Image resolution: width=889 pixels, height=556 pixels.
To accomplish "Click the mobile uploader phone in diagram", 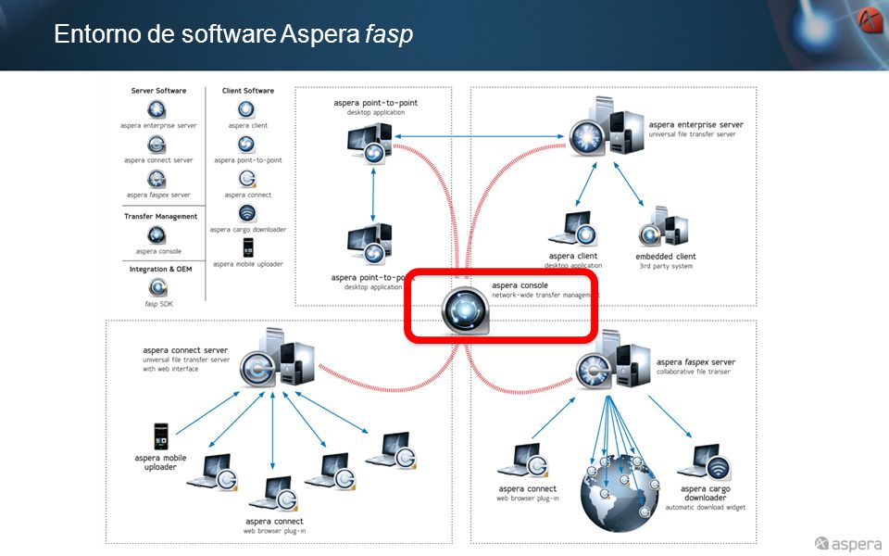I will [161, 436].
